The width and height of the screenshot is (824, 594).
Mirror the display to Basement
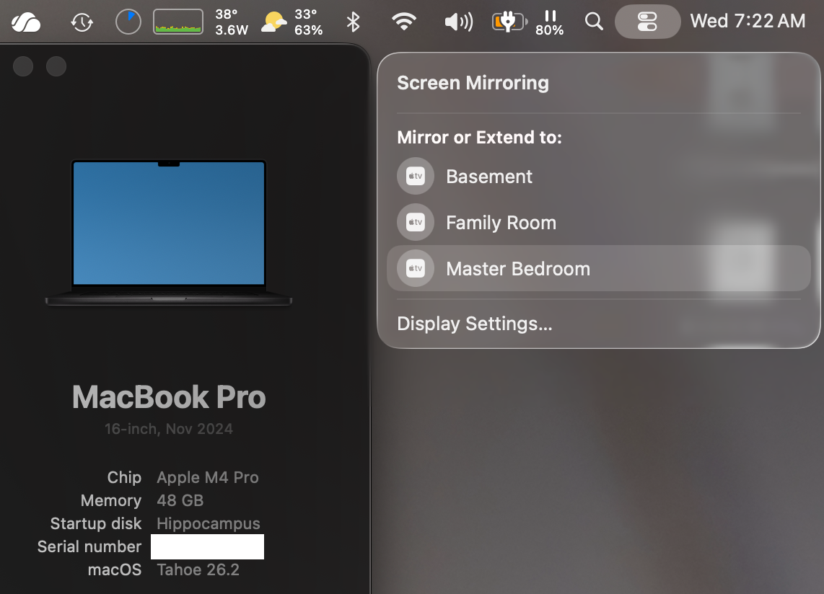[x=599, y=177]
